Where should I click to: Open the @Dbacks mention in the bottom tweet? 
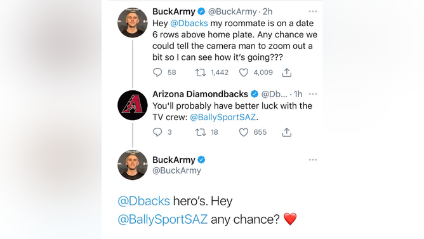click(144, 201)
